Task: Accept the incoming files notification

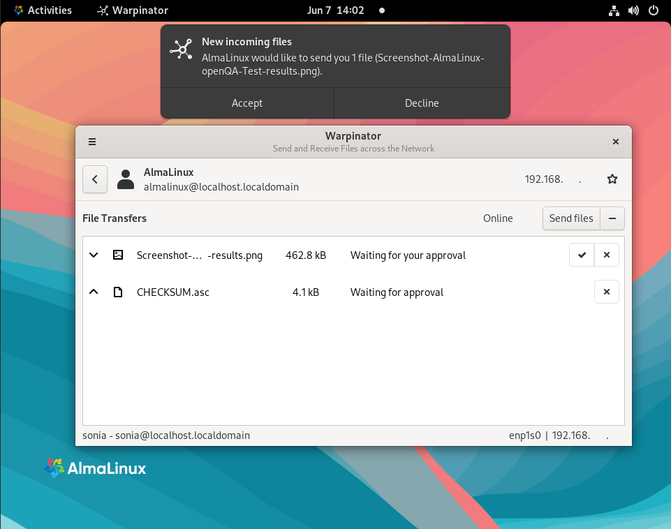Action: [x=247, y=103]
